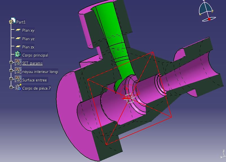Select the SET_params underlined label
The image size is (226, 162).
(32, 63)
